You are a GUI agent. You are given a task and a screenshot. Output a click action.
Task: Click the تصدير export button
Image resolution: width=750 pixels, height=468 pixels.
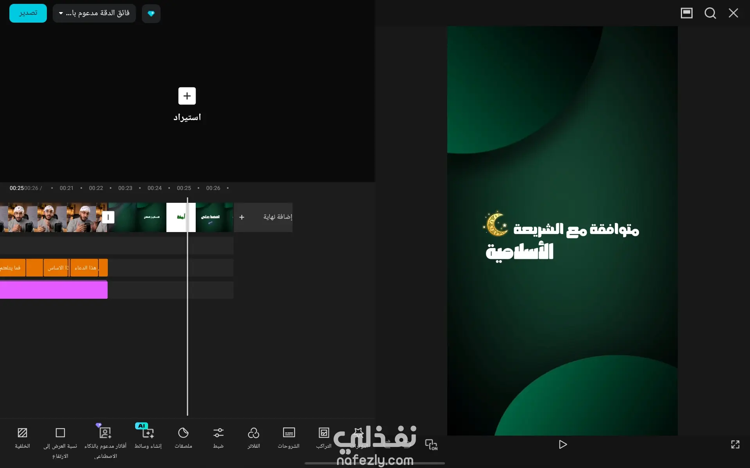pos(28,13)
